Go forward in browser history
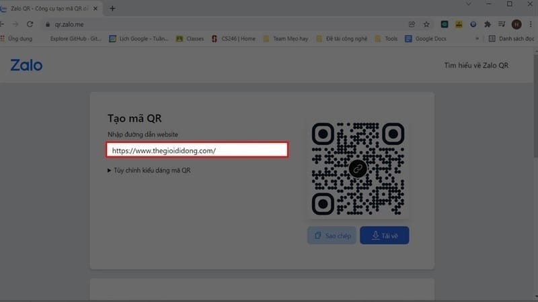Viewport: 538px width, 302px height. point(15,24)
